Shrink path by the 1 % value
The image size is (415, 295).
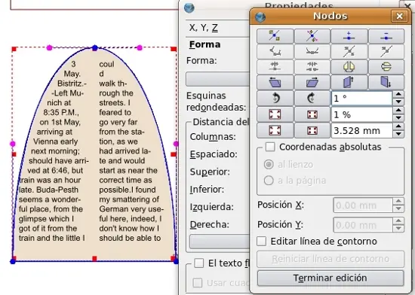(x=312, y=114)
